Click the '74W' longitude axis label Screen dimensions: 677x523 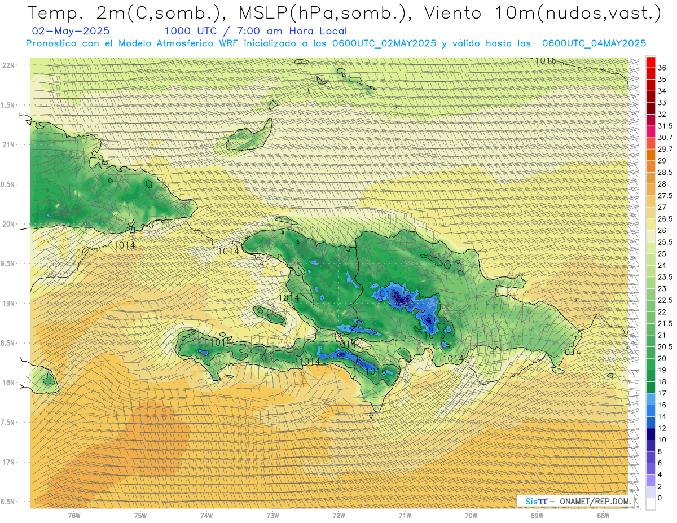coord(206,516)
